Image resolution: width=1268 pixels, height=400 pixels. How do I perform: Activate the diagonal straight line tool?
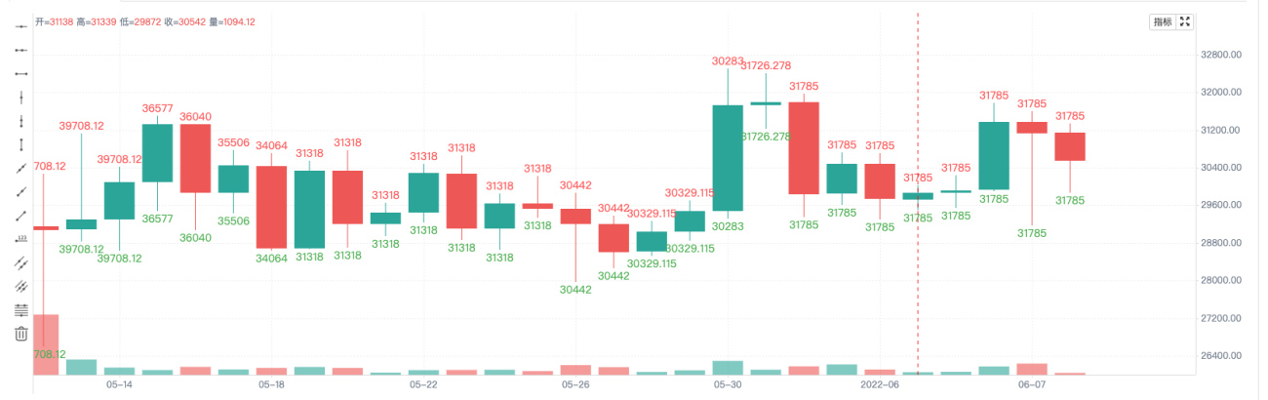pyautogui.click(x=21, y=169)
